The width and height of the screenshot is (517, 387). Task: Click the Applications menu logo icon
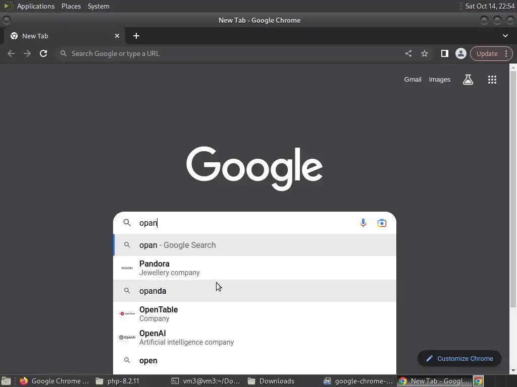coord(8,6)
